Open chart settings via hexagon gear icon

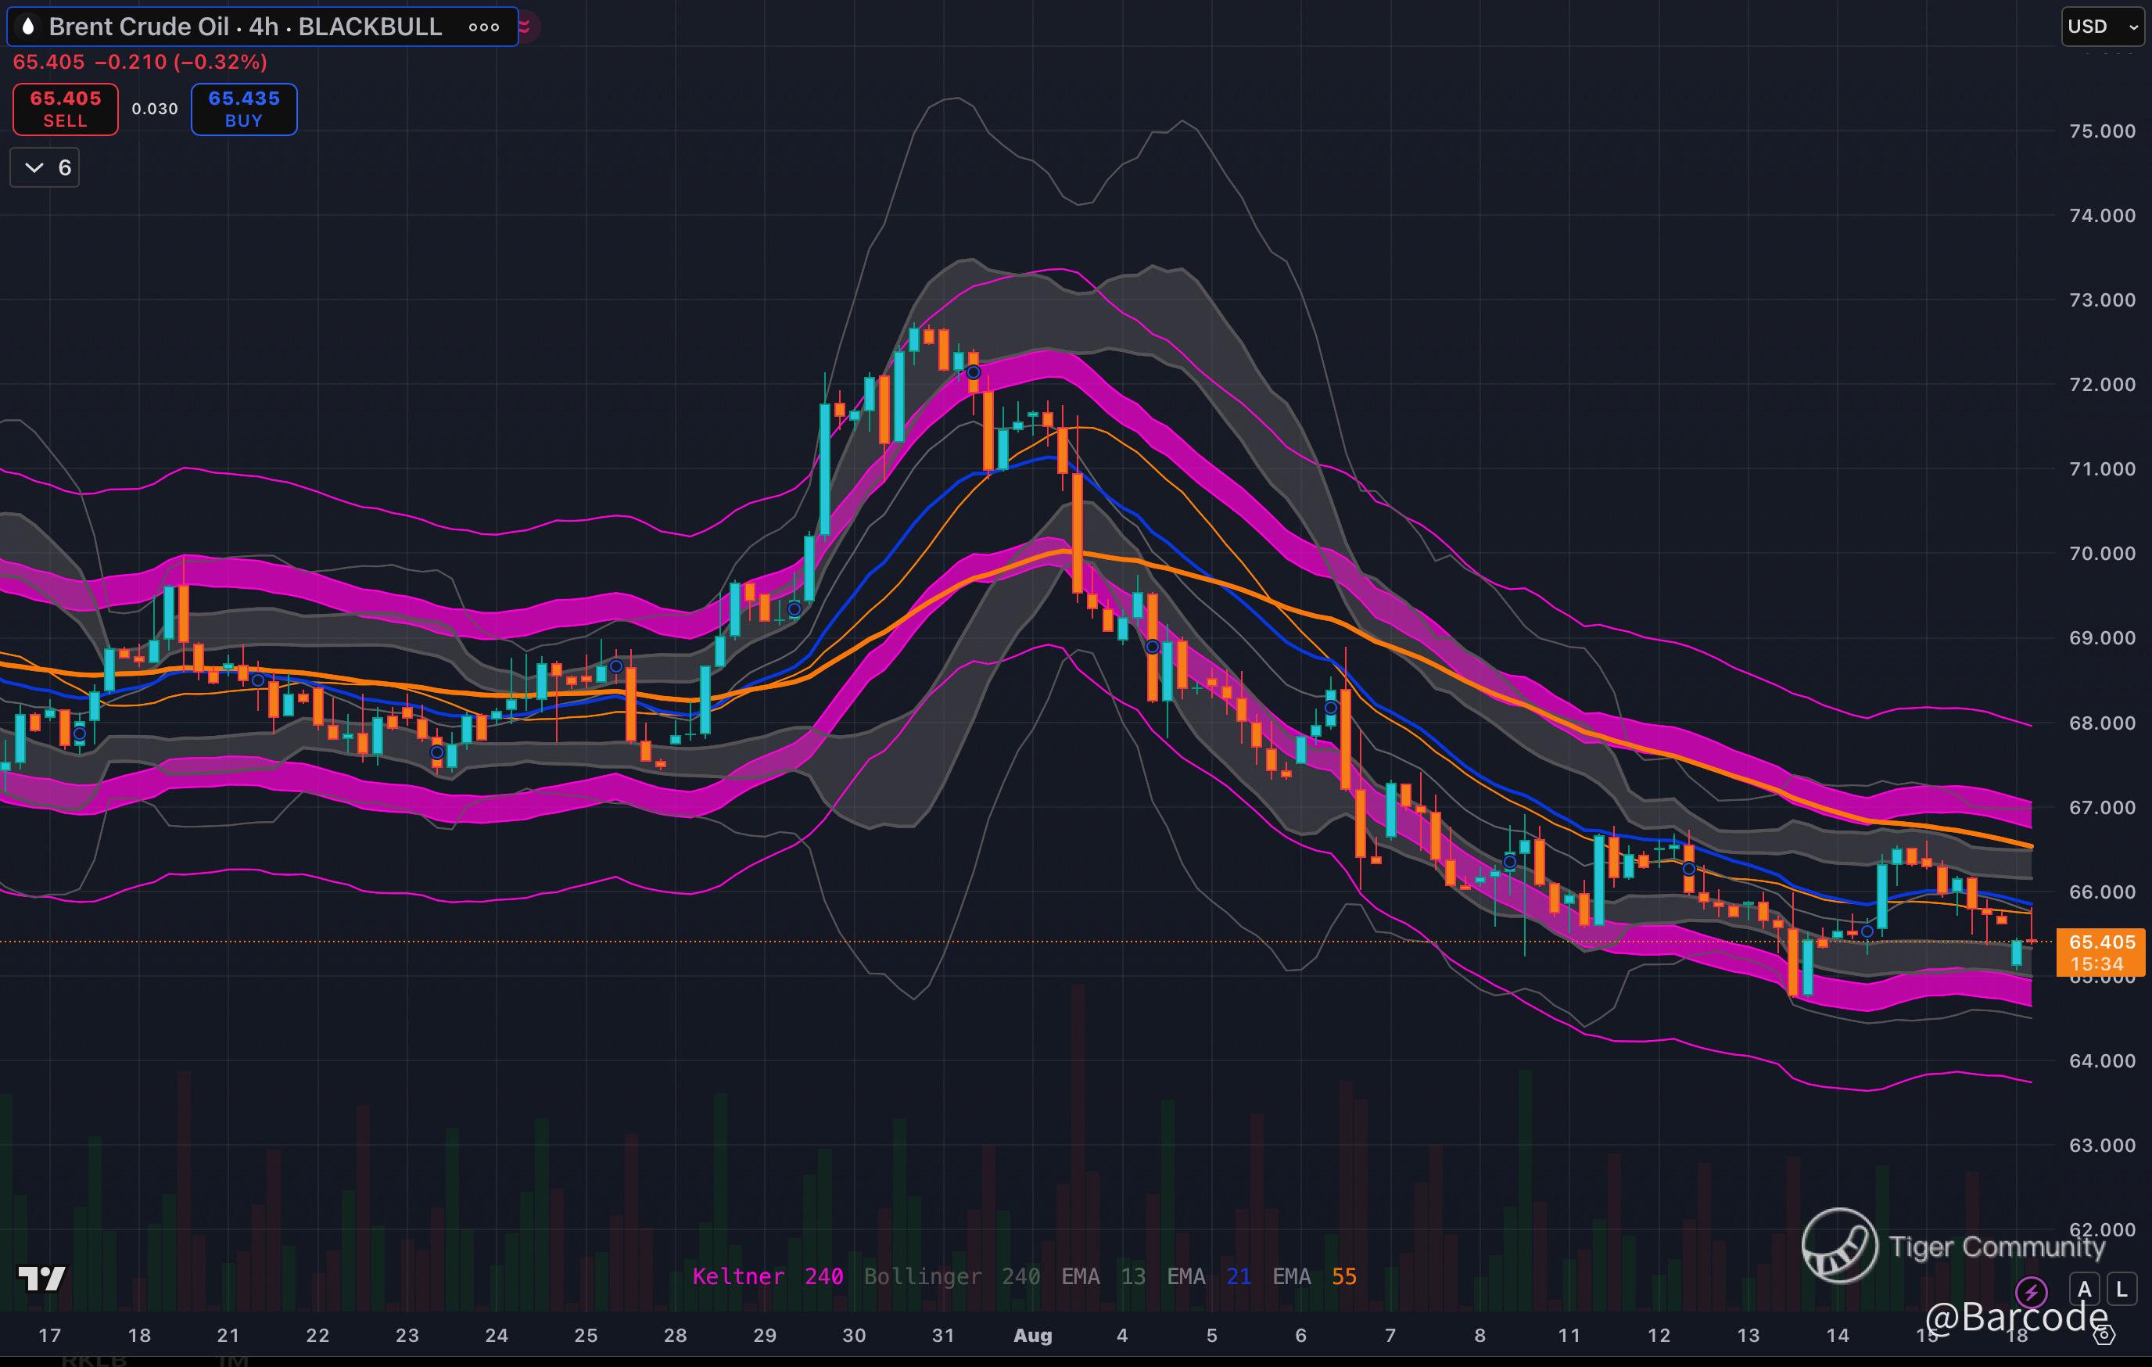2104,1335
